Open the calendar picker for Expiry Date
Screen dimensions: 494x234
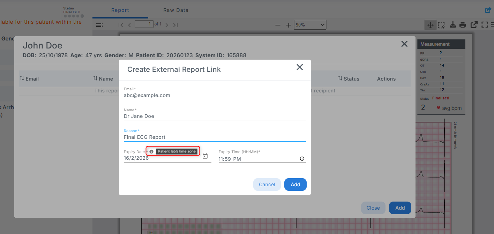(205, 157)
